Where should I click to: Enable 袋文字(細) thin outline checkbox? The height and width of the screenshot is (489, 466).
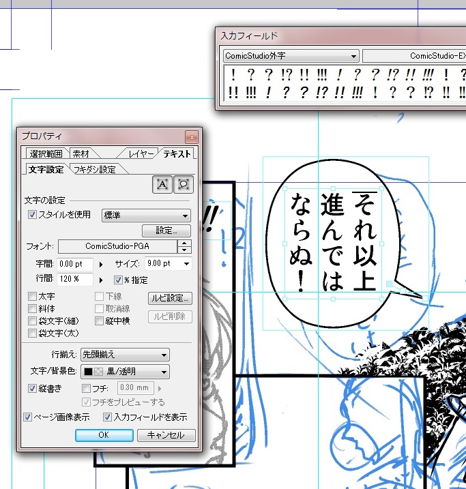pos(32,321)
